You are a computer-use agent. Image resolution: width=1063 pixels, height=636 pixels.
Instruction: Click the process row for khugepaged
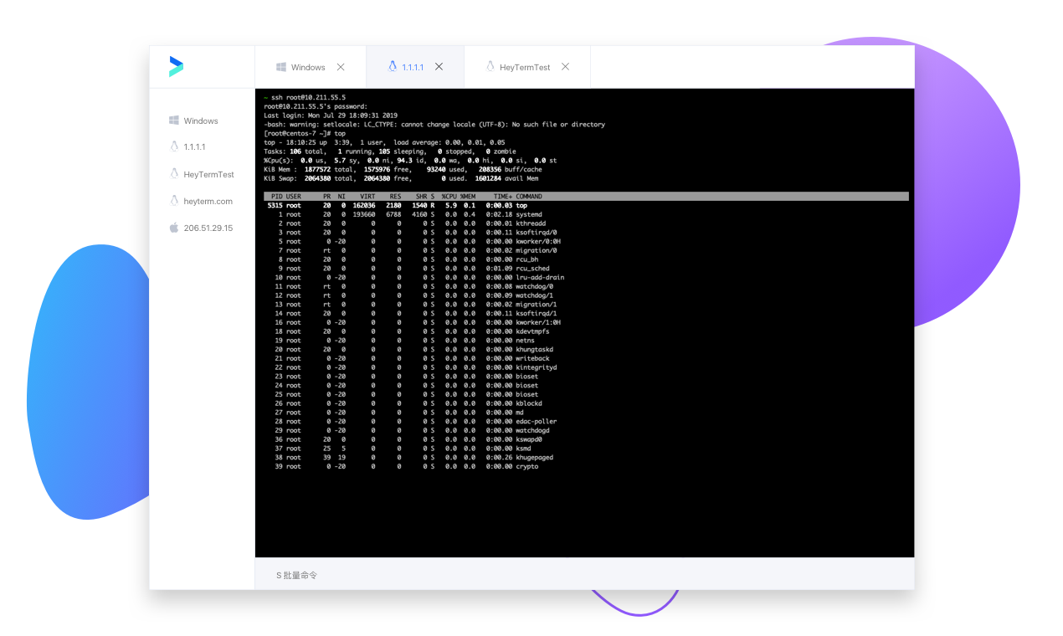click(x=408, y=458)
